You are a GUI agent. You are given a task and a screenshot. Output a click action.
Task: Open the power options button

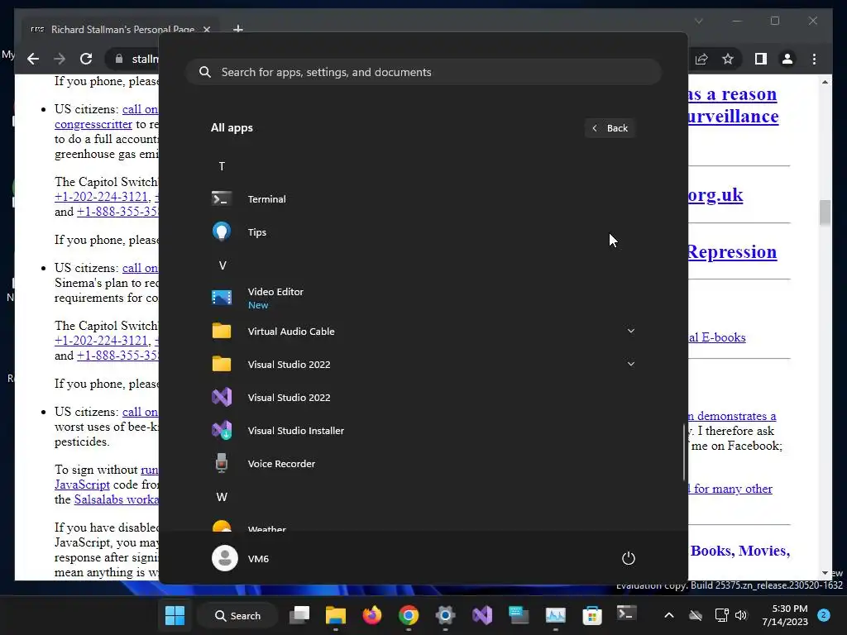click(629, 558)
